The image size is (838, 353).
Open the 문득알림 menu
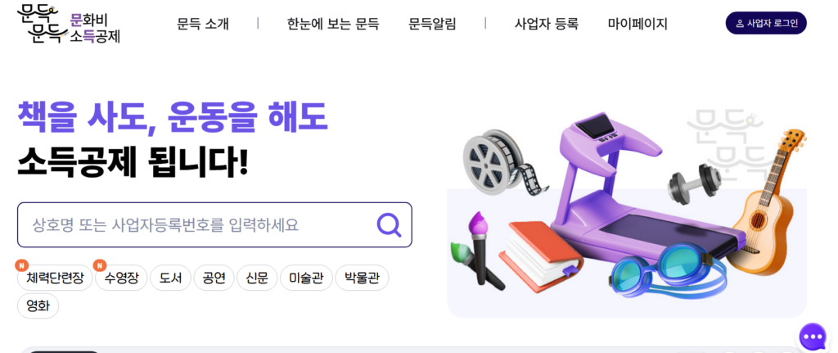pyautogui.click(x=432, y=24)
